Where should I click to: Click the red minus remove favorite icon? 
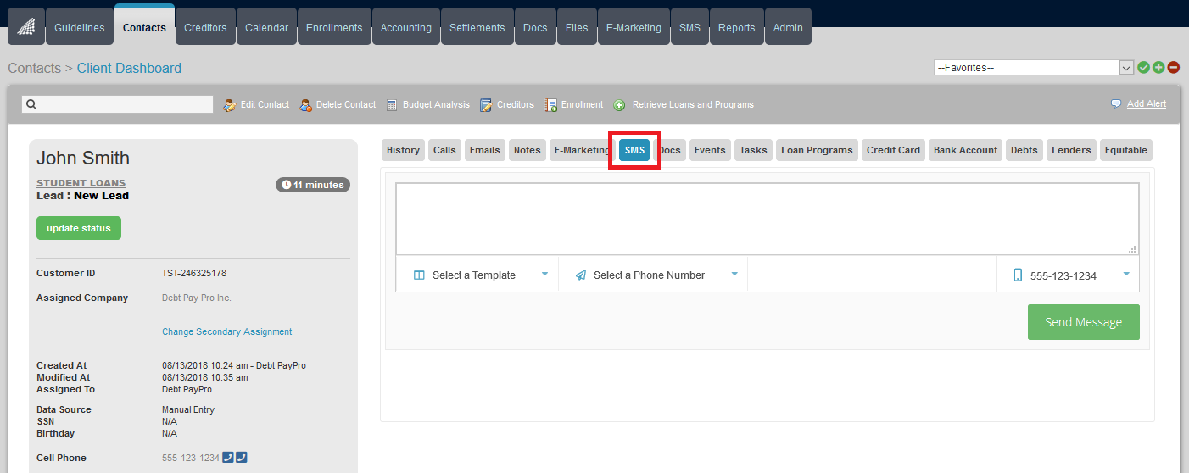1174,67
